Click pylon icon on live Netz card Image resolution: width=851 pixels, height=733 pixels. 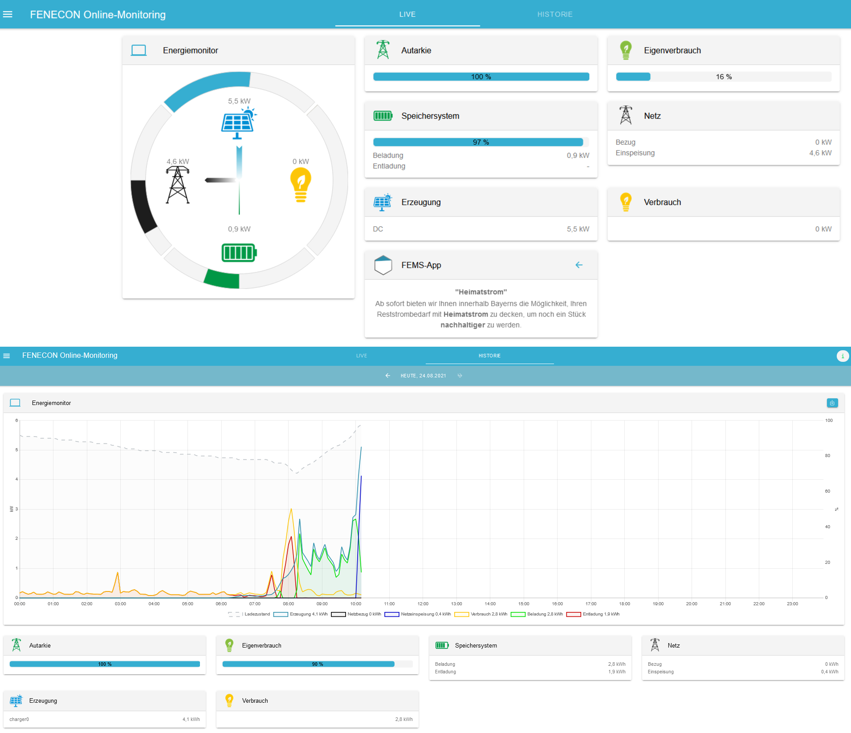pos(626,115)
